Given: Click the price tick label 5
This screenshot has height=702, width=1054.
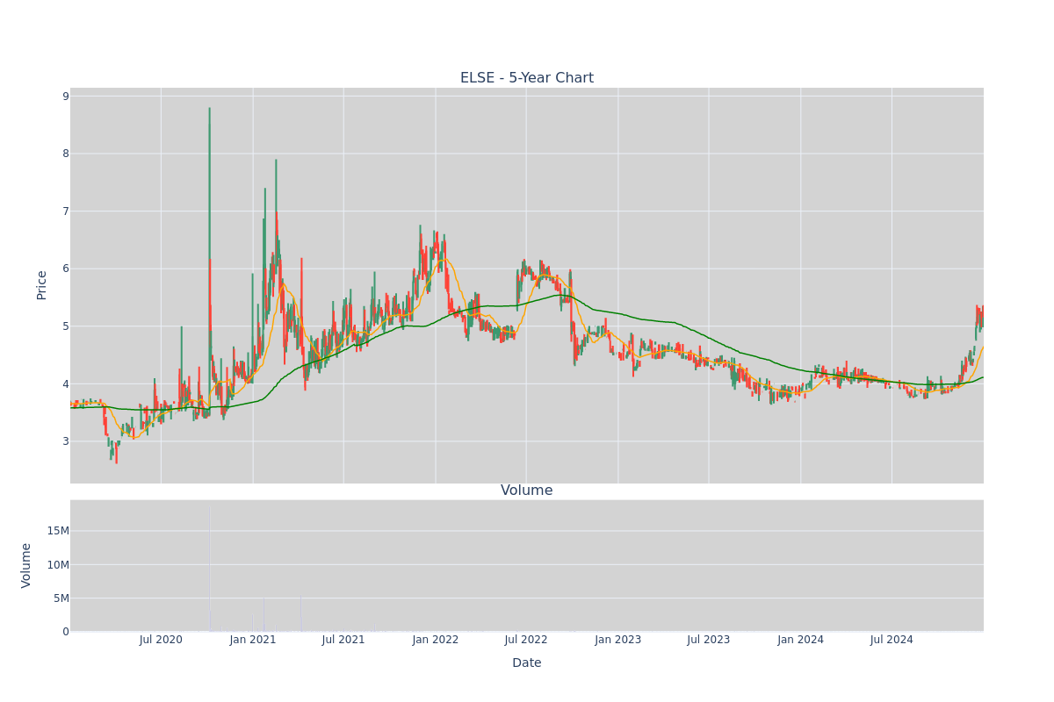Looking at the screenshot, I should (x=65, y=326).
